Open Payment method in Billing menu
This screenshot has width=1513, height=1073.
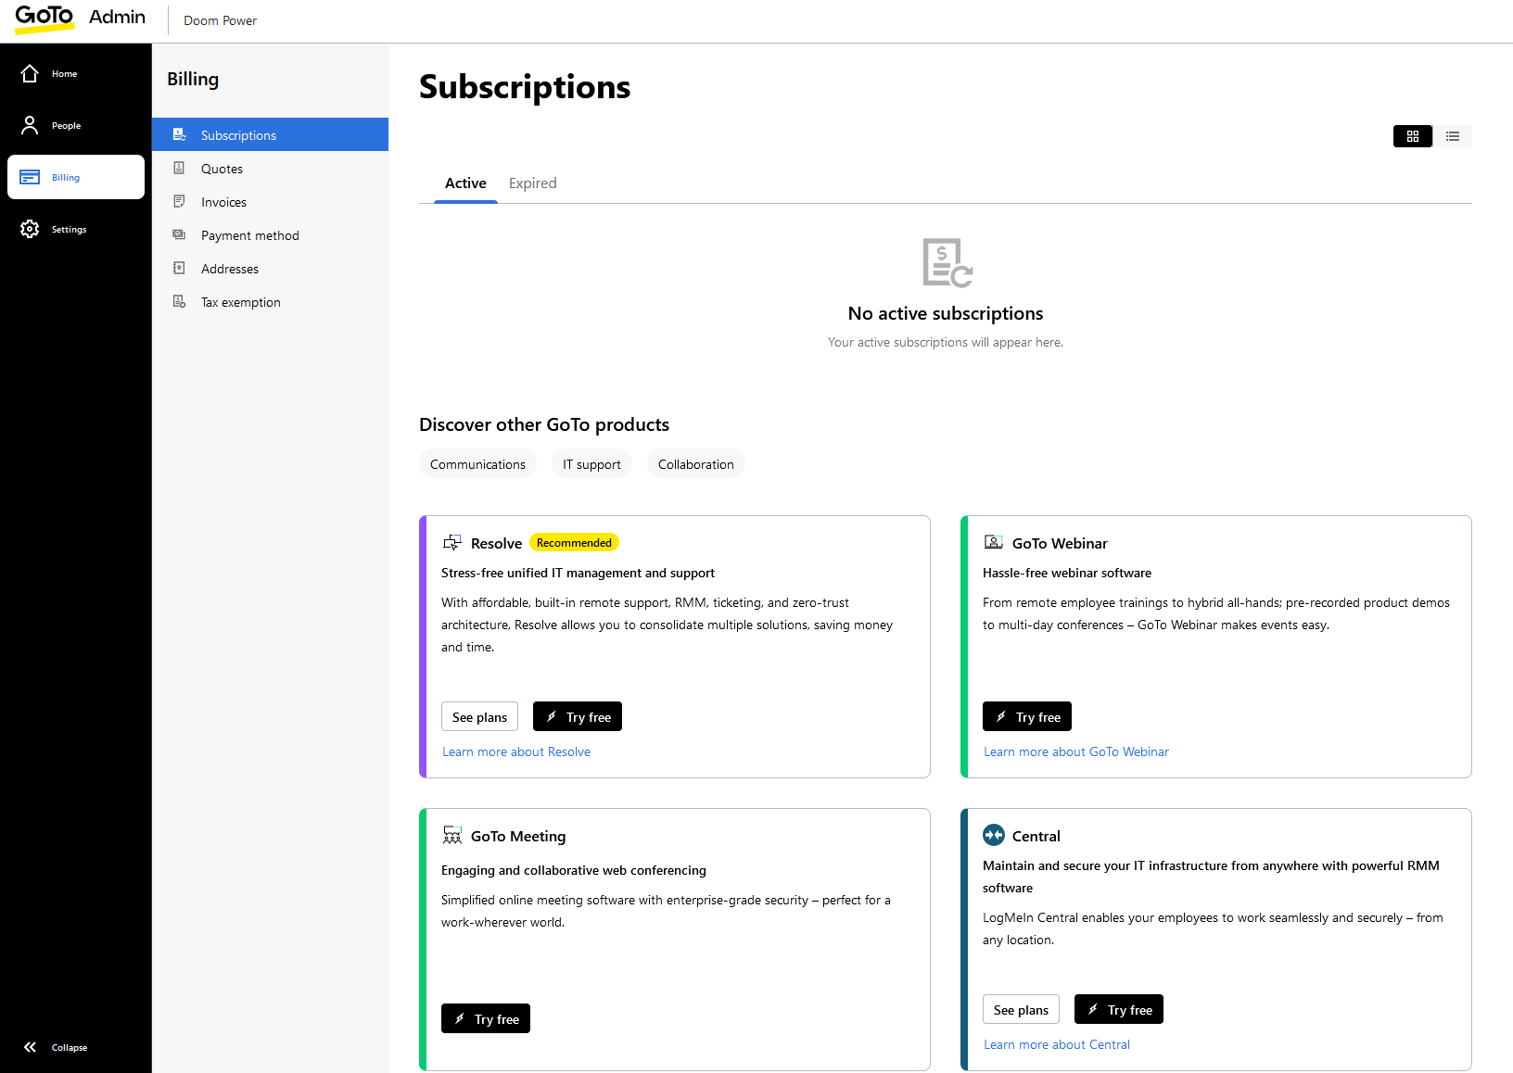270,234
